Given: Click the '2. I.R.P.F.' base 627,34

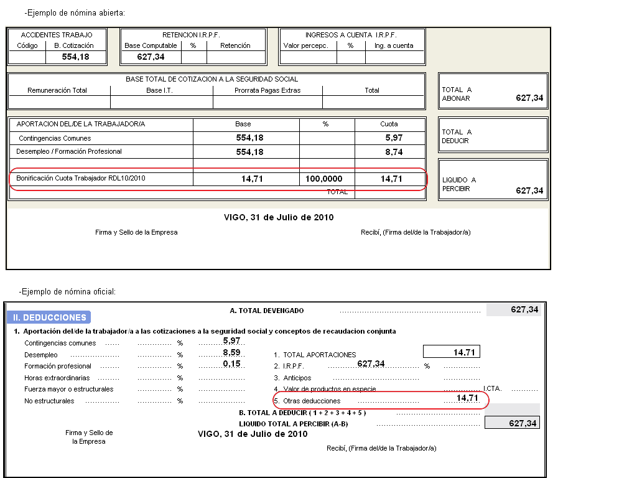Looking at the screenshot, I should click(371, 363).
